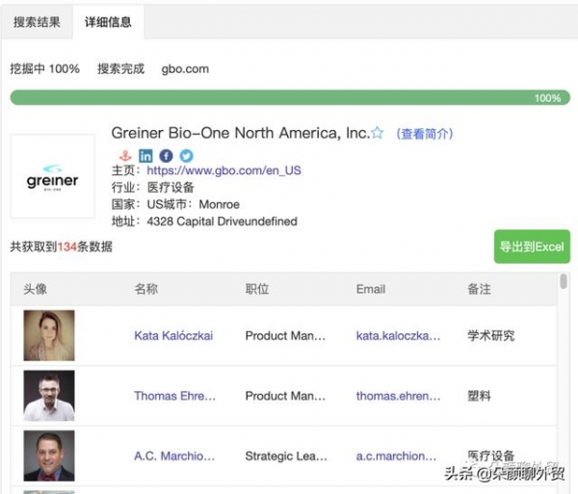The height and width of the screenshot is (494, 578).
Task: Switch to the 搜索结果 tab
Action: tap(37, 21)
